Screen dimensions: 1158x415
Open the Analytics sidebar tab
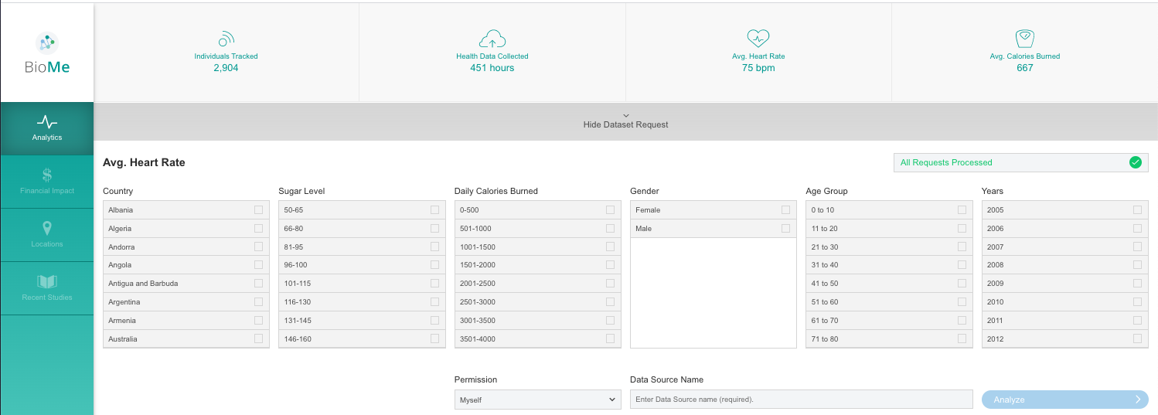pyautogui.click(x=47, y=128)
